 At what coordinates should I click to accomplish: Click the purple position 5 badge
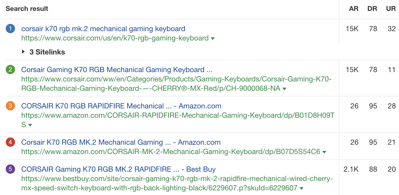point(10,169)
